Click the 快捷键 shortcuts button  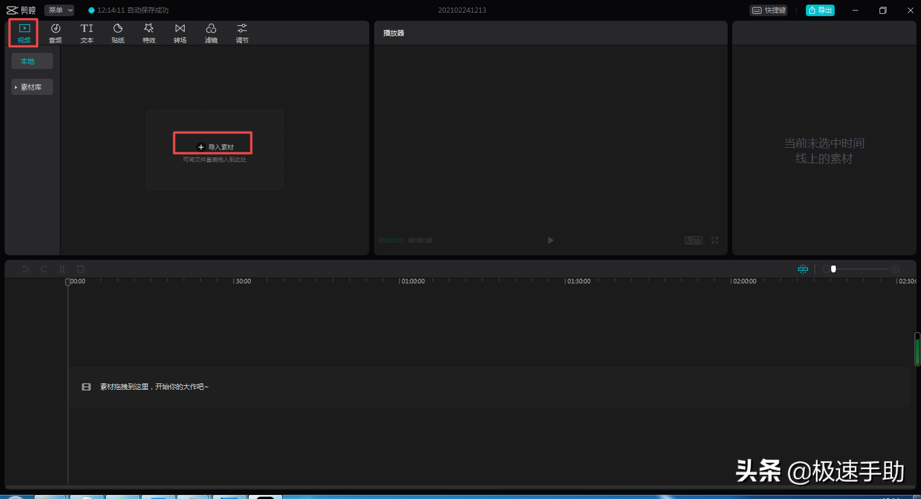[x=769, y=10]
